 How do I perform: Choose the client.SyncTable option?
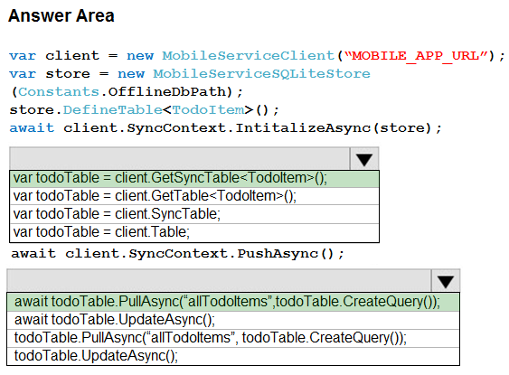194,214
